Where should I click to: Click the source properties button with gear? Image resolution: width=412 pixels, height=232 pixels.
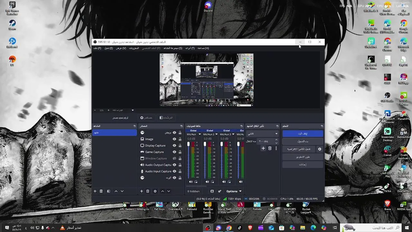tap(146, 118)
